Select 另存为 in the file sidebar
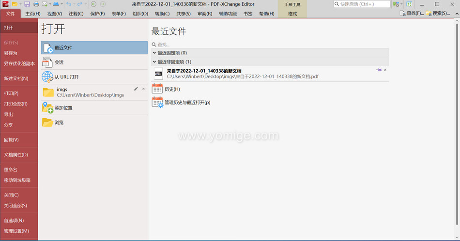Screen dimensions: 460x241 [11, 53]
